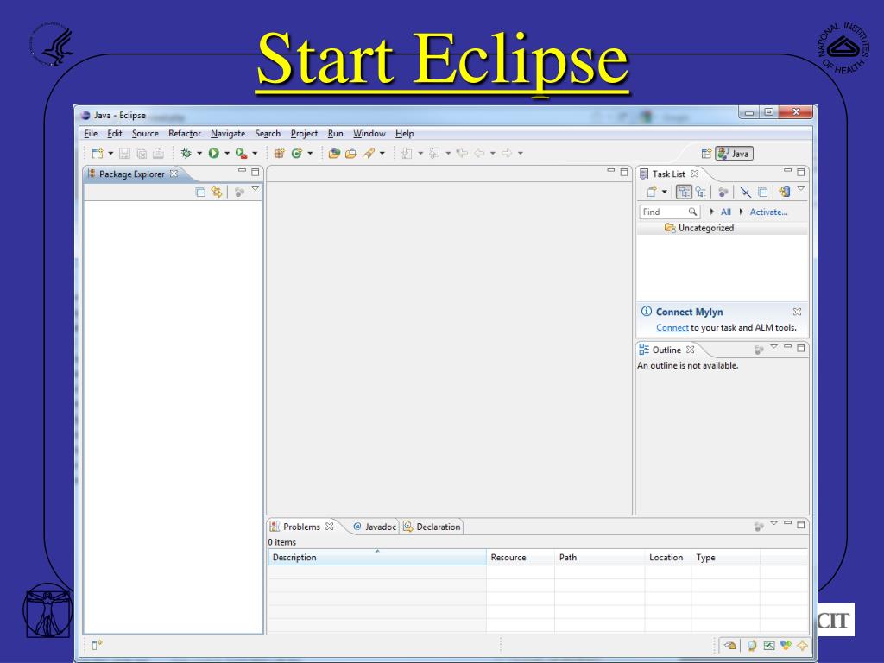Open the Project menu
Viewport: 884px width, 663px height.
[304, 134]
